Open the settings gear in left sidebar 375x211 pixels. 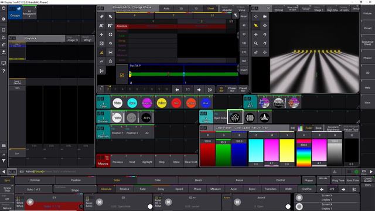coord(4,19)
